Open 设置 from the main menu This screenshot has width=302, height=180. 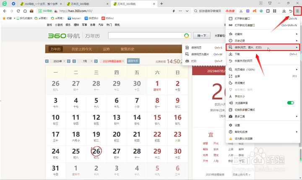click(x=263, y=125)
